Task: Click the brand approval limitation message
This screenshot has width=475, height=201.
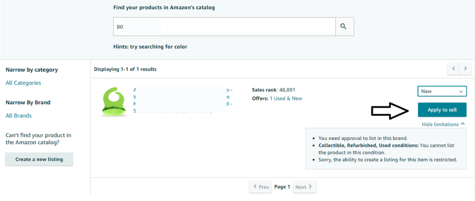Action: click(x=363, y=138)
